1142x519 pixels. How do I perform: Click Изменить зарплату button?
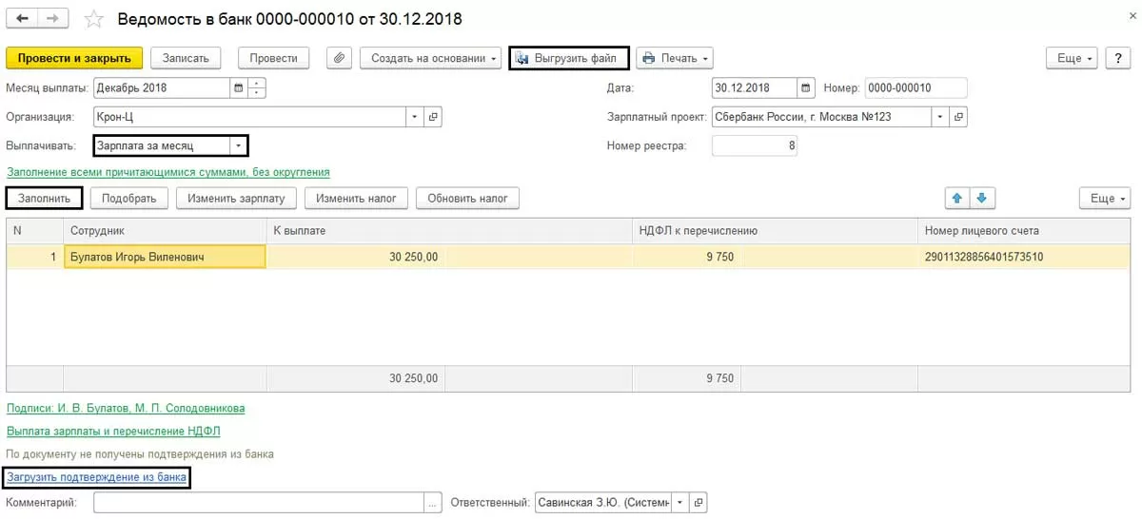click(236, 198)
